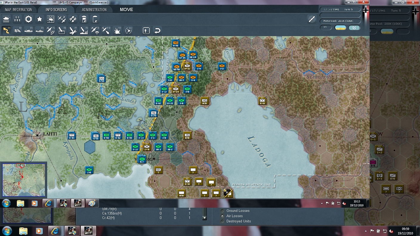Click the diagonal pencil icon in toolbar
This screenshot has height=236, width=420.
click(312, 19)
